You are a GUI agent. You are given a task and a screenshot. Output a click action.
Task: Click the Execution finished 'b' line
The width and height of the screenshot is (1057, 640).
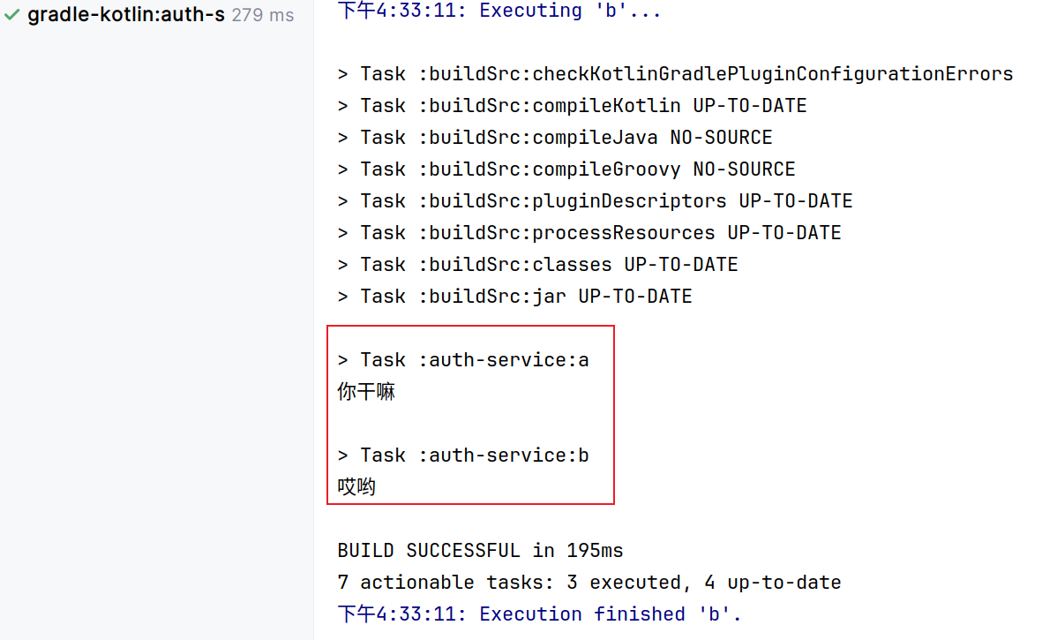(539, 614)
